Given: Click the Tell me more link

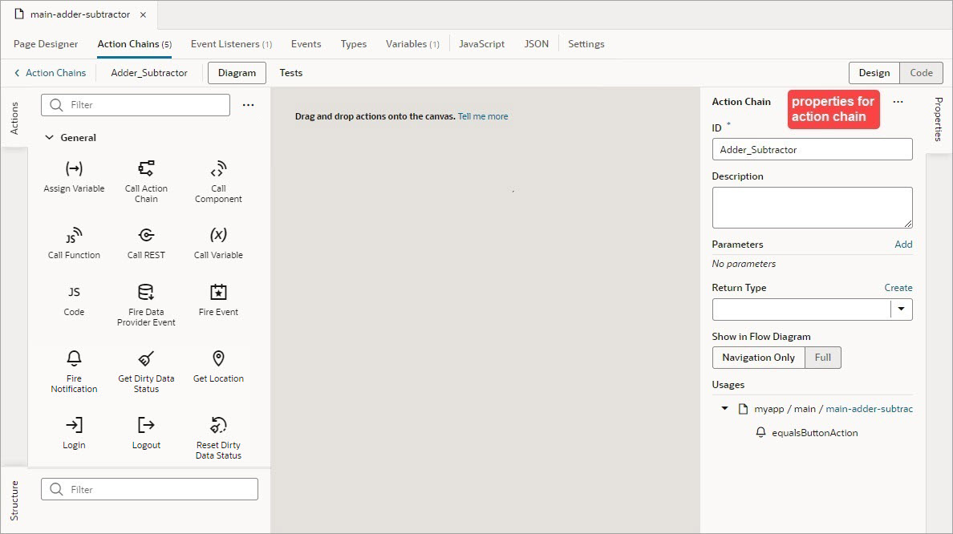Looking at the screenshot, I should 483,116.
